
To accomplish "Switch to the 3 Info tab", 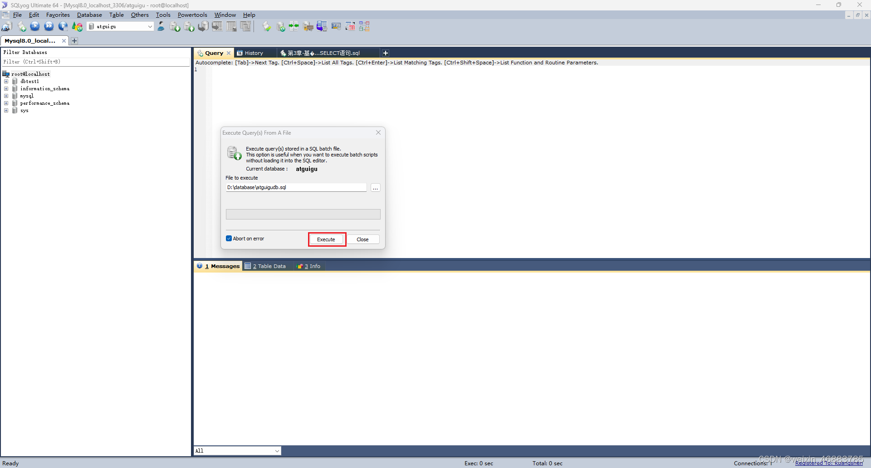I will [308, 266].
